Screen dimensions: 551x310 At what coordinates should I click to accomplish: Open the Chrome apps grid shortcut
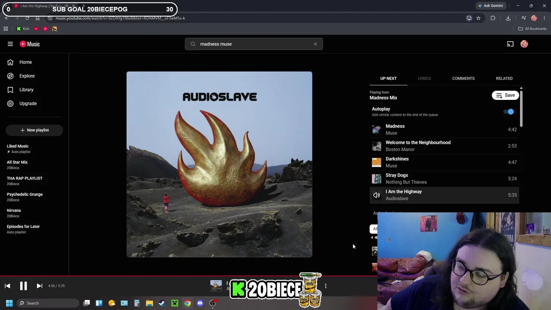(6, 29)
